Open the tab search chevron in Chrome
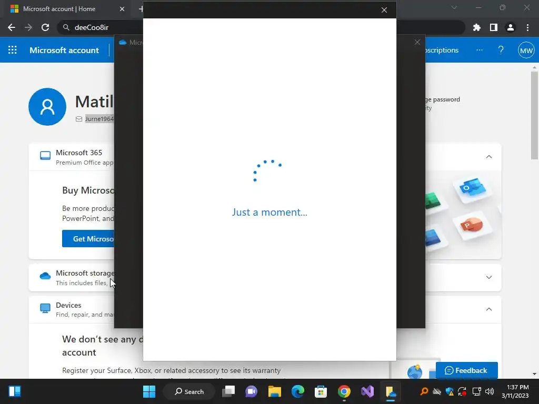 pyautogui.click(x=454, y=7)
